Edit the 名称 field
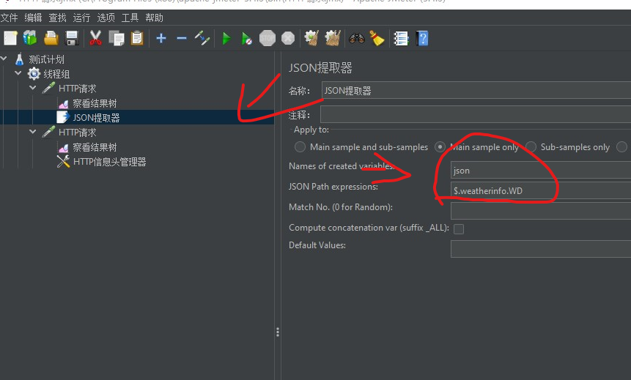631x380 pixels. [x=476, y=91]
